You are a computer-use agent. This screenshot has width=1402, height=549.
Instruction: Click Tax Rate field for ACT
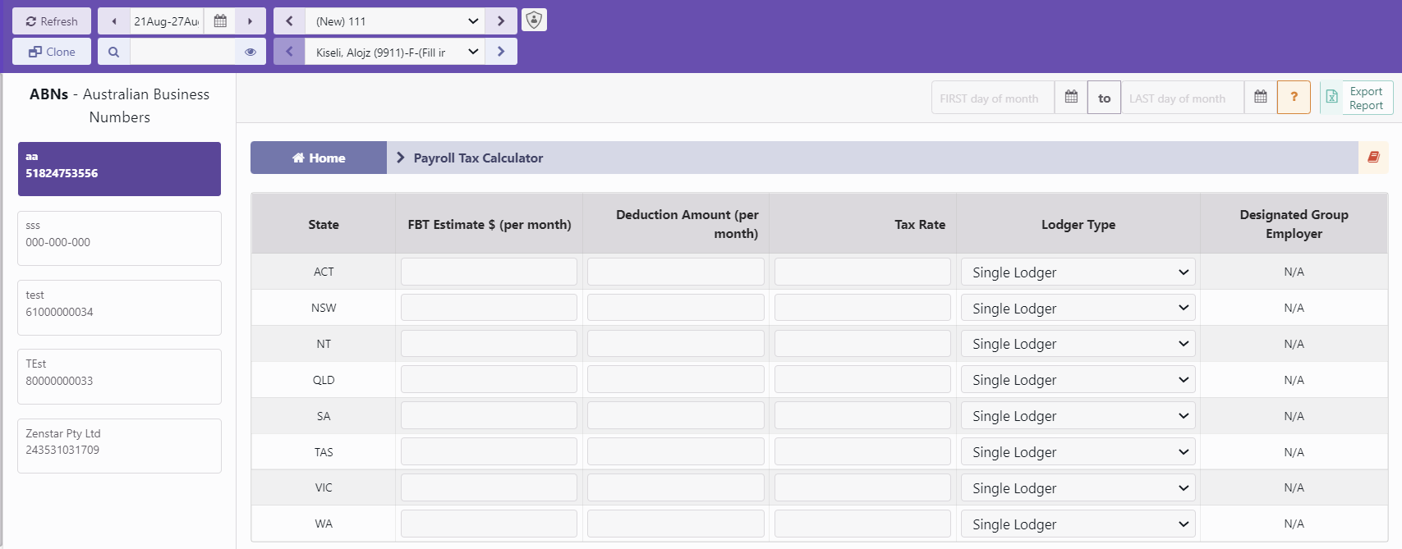click(x=862, y=272)
